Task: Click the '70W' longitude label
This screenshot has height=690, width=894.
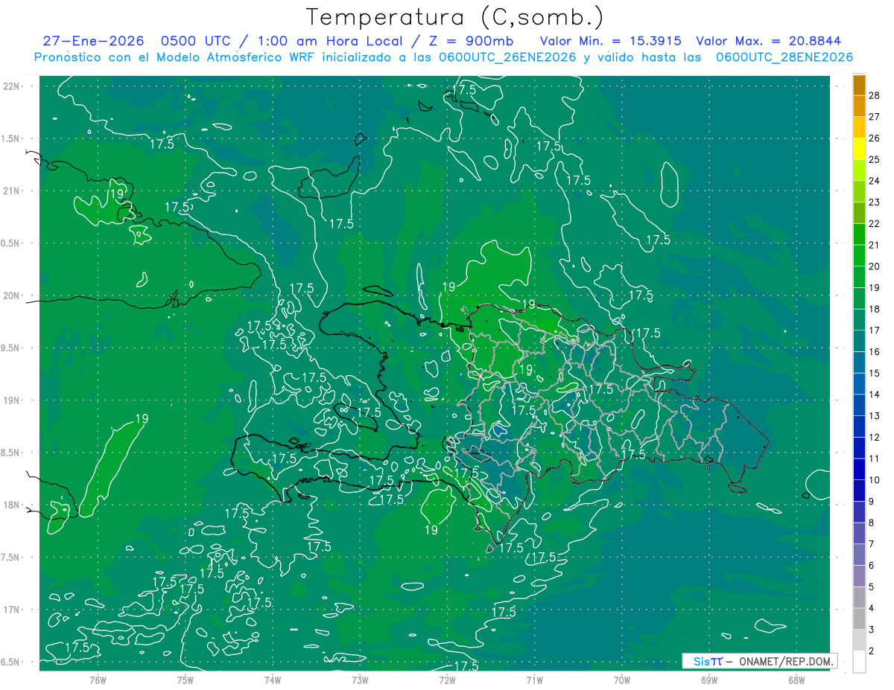Action: point(622,680)
